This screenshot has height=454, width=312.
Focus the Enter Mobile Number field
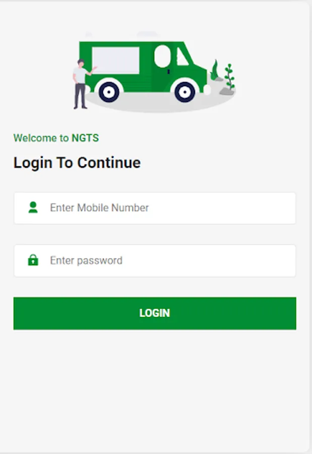(x=155, y=208)
